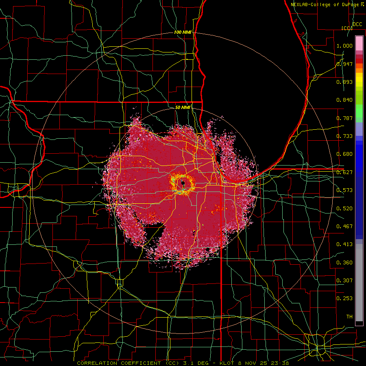The height and width of the screenshot is (366, 366).
Task: Click the 0.467 color scale value
Action: (x=344, y=227)
